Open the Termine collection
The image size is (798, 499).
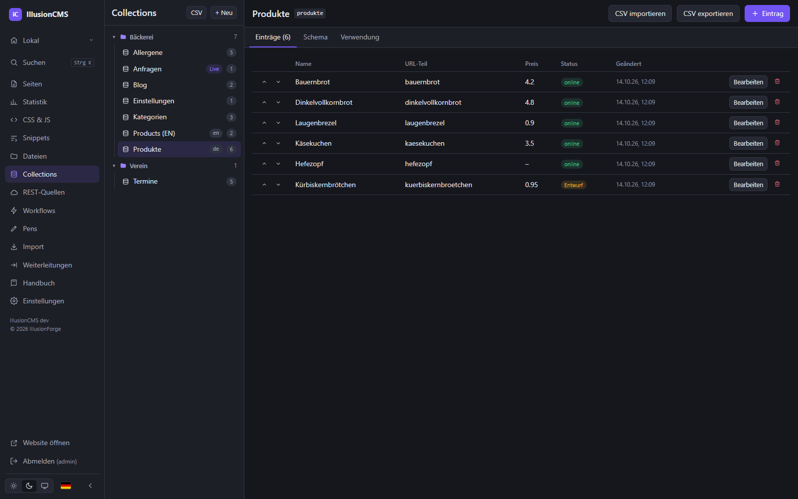pos(179,181)
